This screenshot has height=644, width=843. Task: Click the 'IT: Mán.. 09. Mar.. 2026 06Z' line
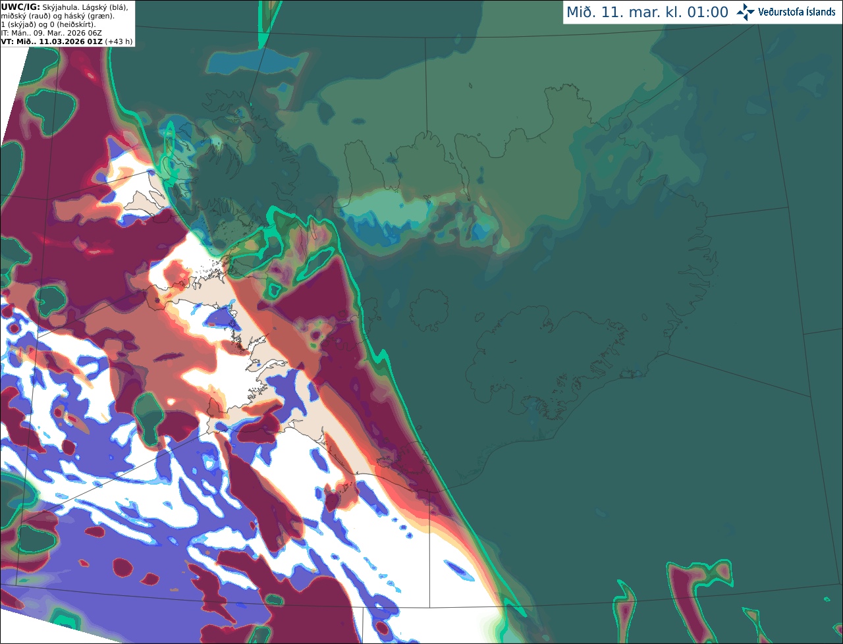pos(51,33)
